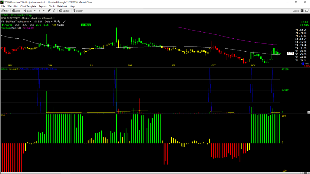Viewport: 310px width, 174px height.
Task: Click the MovAvg 200 legend label
Action: 28,28
